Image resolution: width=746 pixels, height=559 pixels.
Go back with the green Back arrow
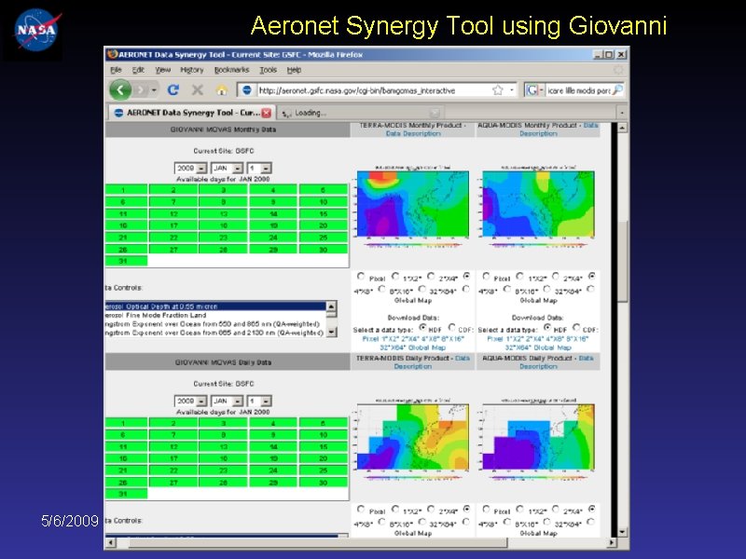click(x=120, y=89)
